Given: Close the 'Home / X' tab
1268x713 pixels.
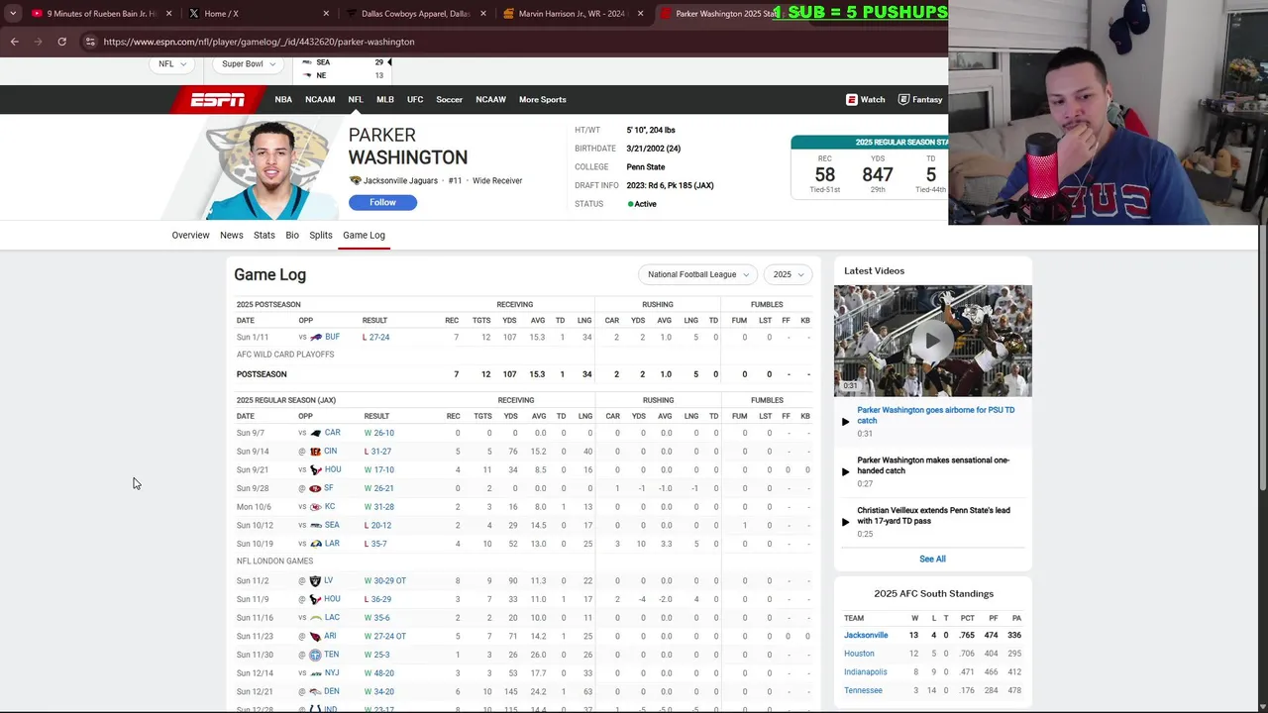Looking at the screenshot, I should (326, 14).
